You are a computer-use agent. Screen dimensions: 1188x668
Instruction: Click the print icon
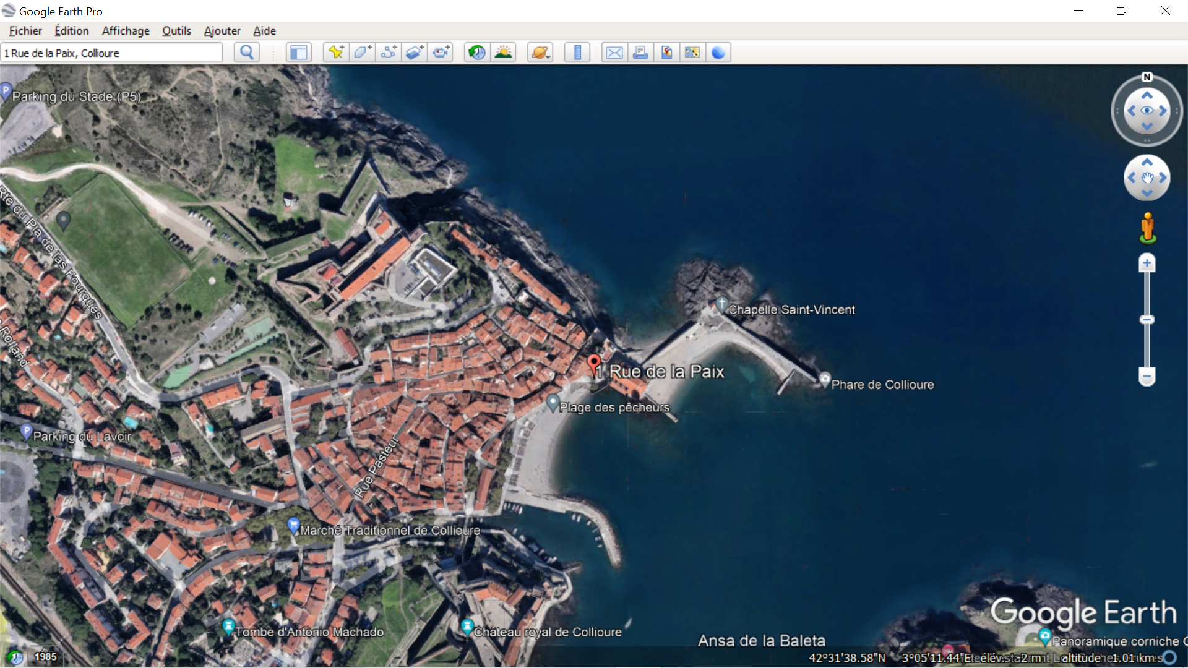[x=640, y=53]
